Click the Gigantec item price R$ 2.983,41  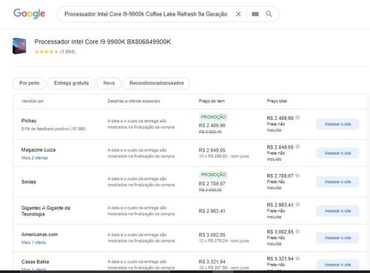pyautogui.click(x=212, y=211)
